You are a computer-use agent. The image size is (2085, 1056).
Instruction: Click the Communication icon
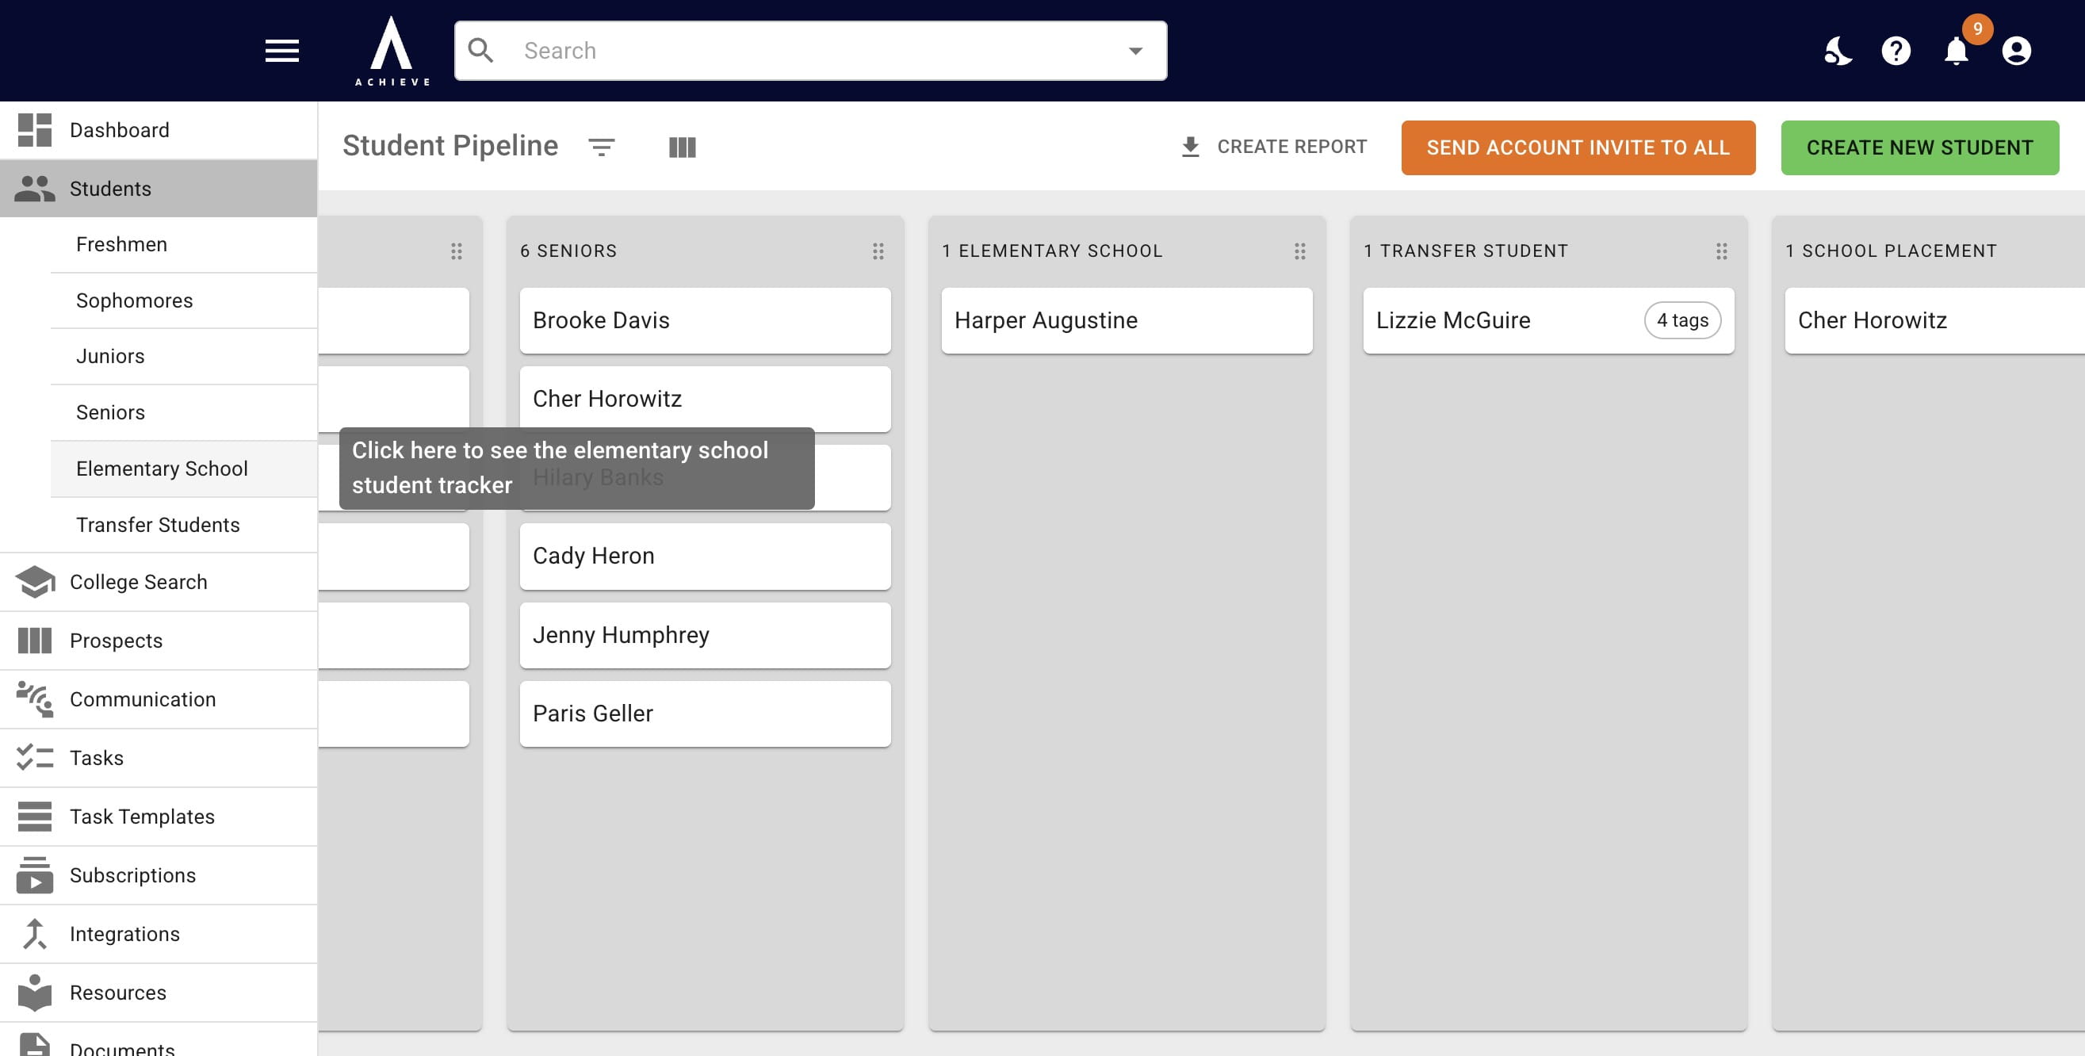pos(34,698)
